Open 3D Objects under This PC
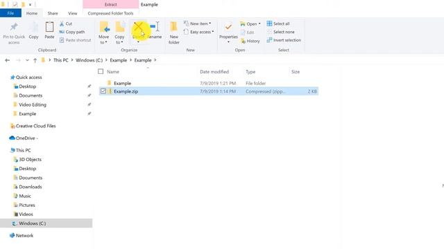Viewport: 444px width, 249px height. (30, 160)
